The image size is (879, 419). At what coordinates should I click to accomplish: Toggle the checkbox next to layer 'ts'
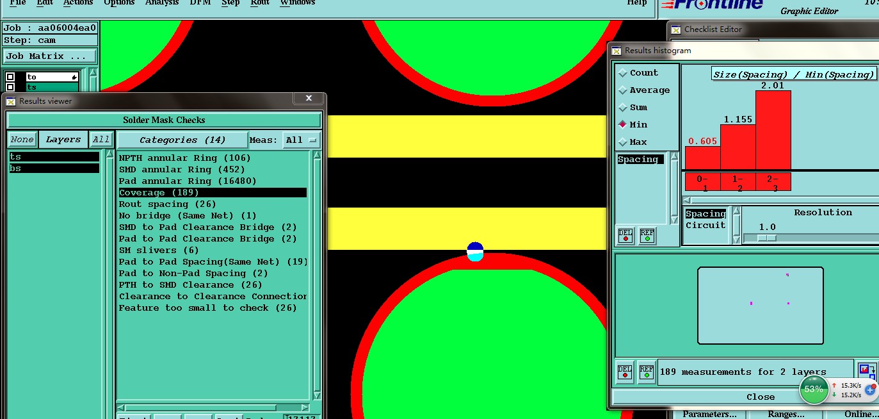tap(10, 87)
